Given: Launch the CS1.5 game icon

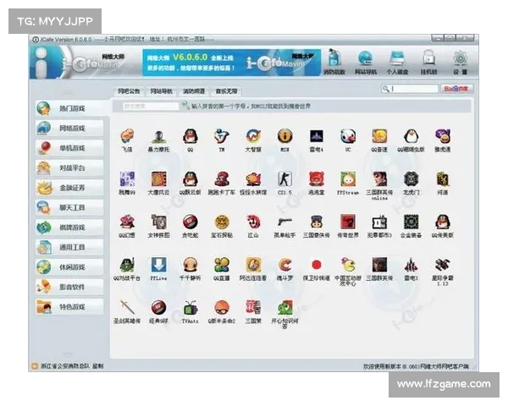Looking at the screenshot, I should (x=284, y=179).
